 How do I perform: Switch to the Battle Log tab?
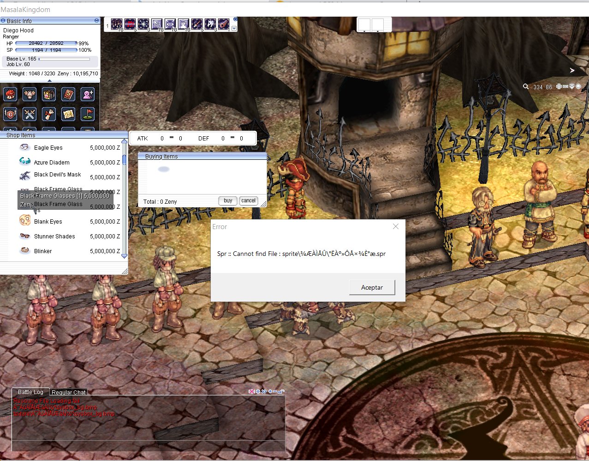tap(30, 392)
